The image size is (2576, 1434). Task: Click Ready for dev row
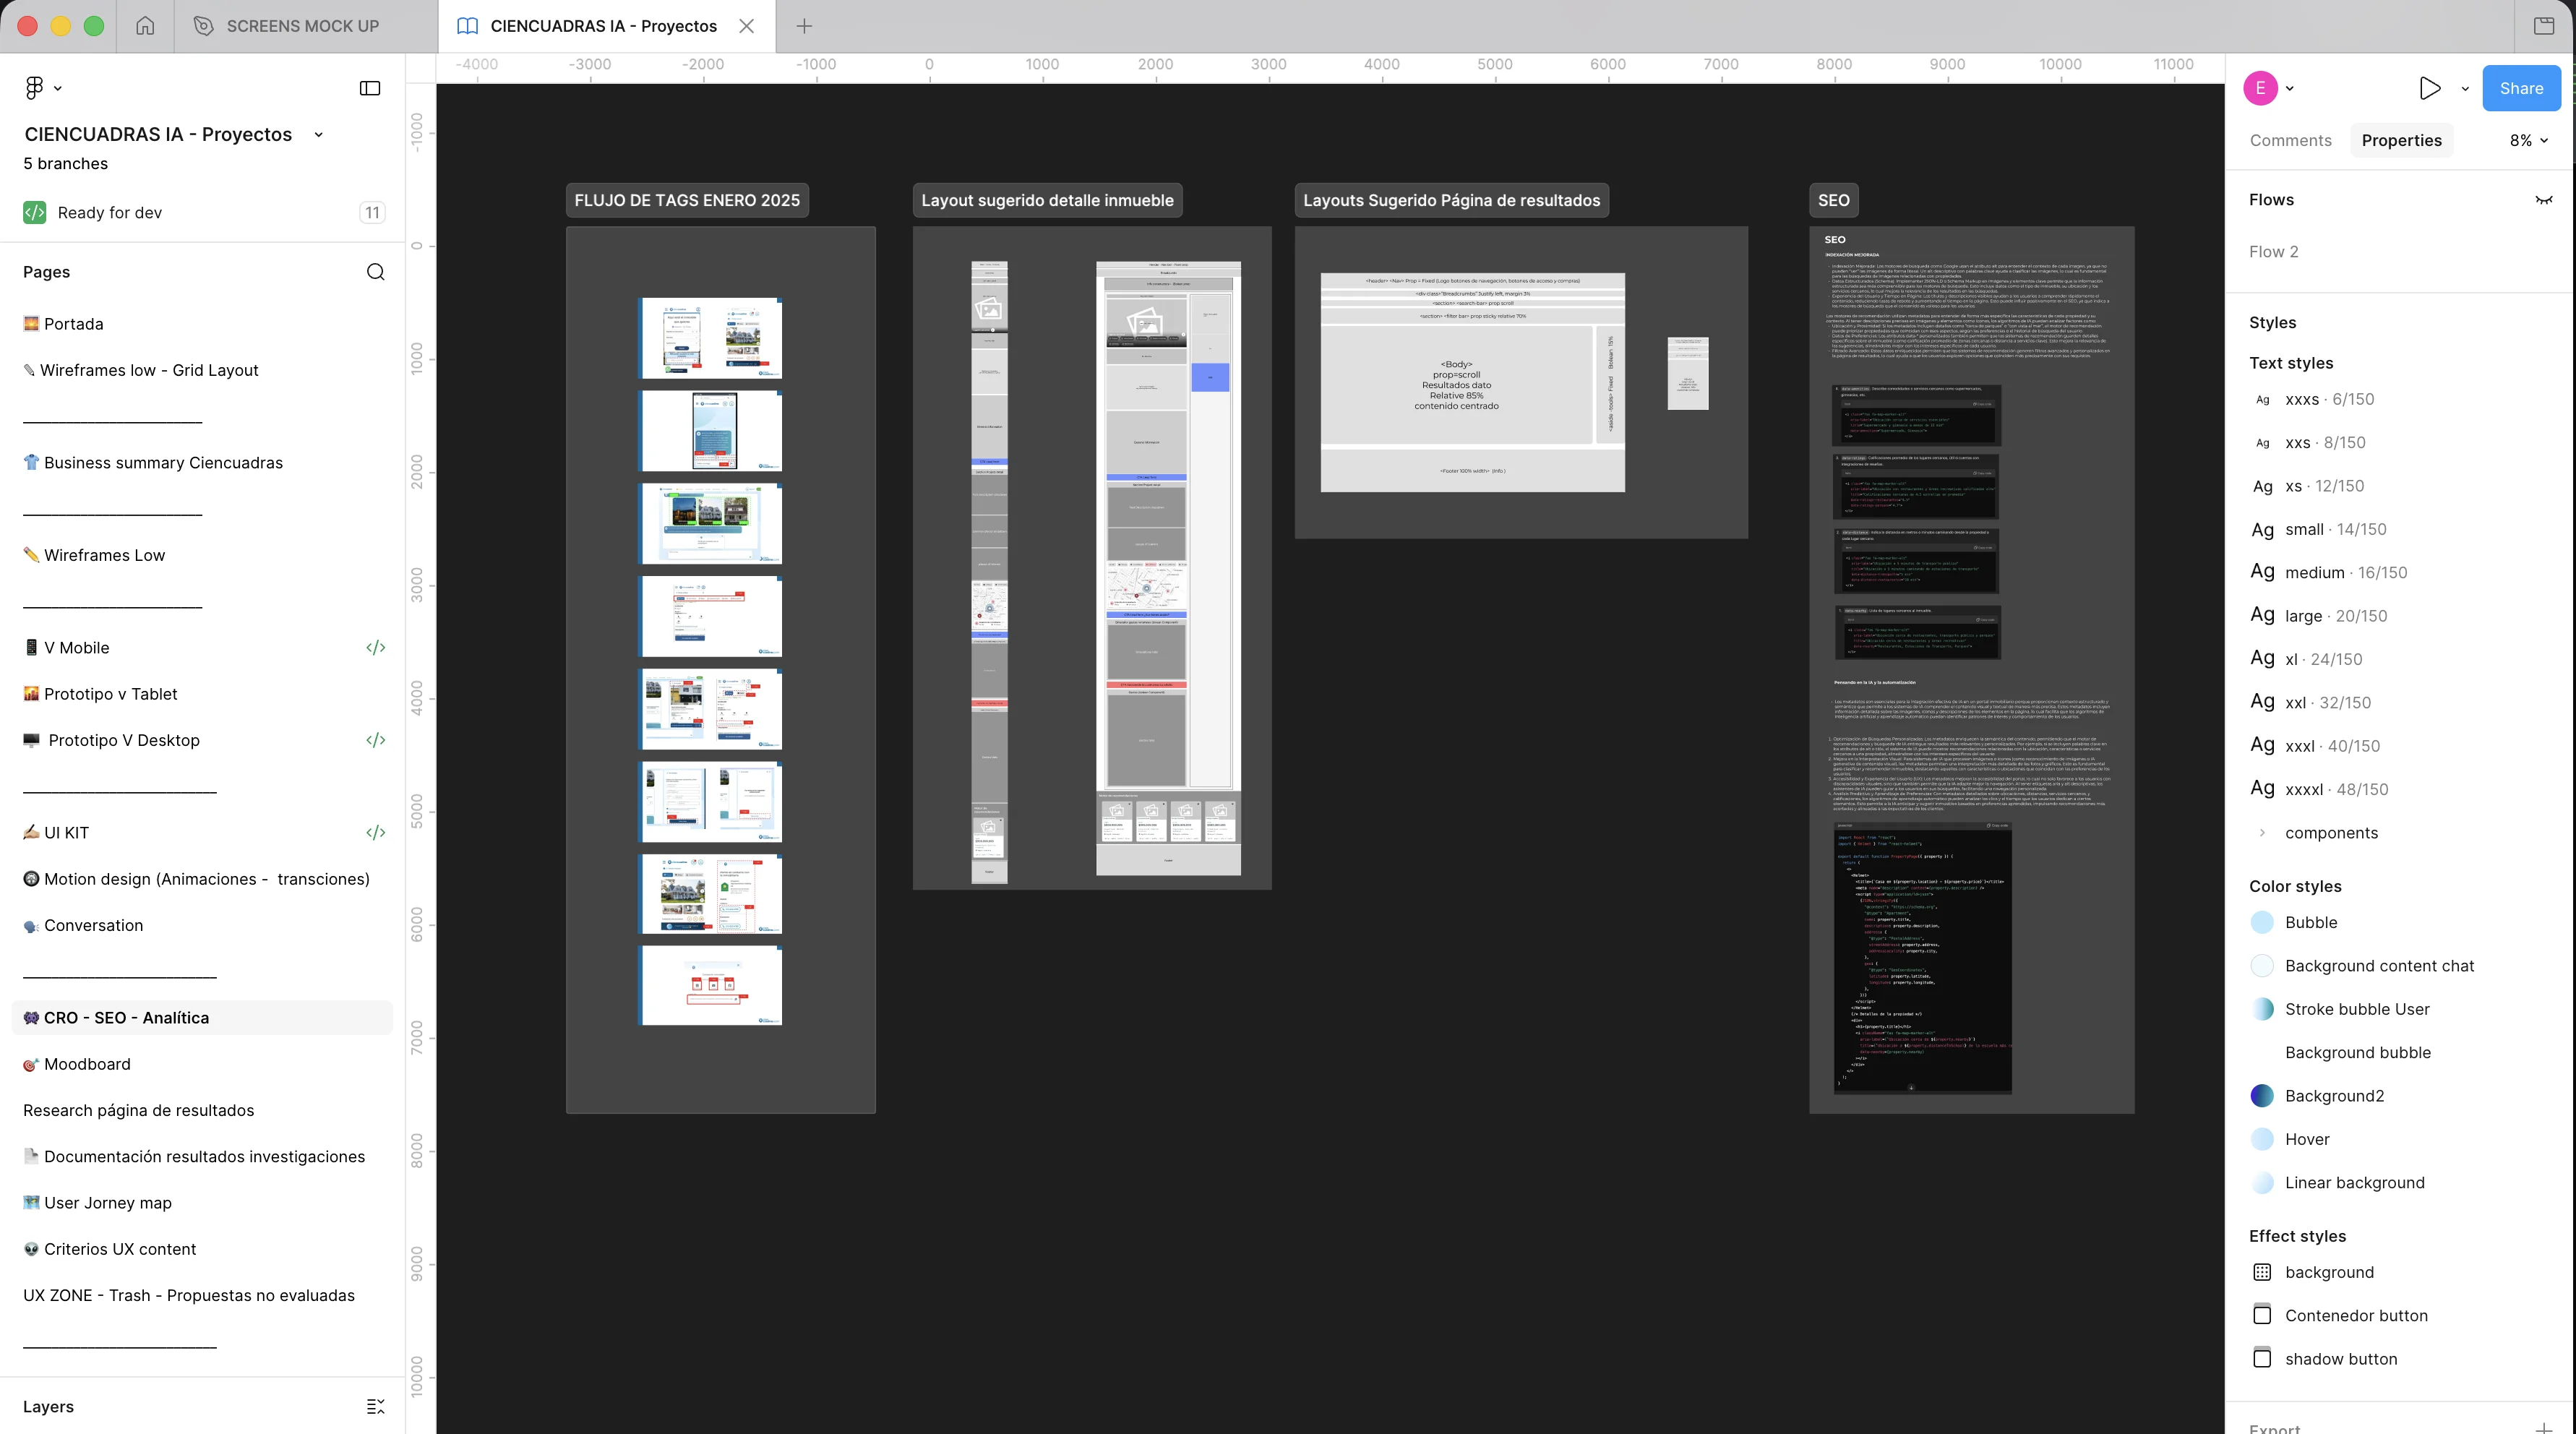tap(203, 212)
